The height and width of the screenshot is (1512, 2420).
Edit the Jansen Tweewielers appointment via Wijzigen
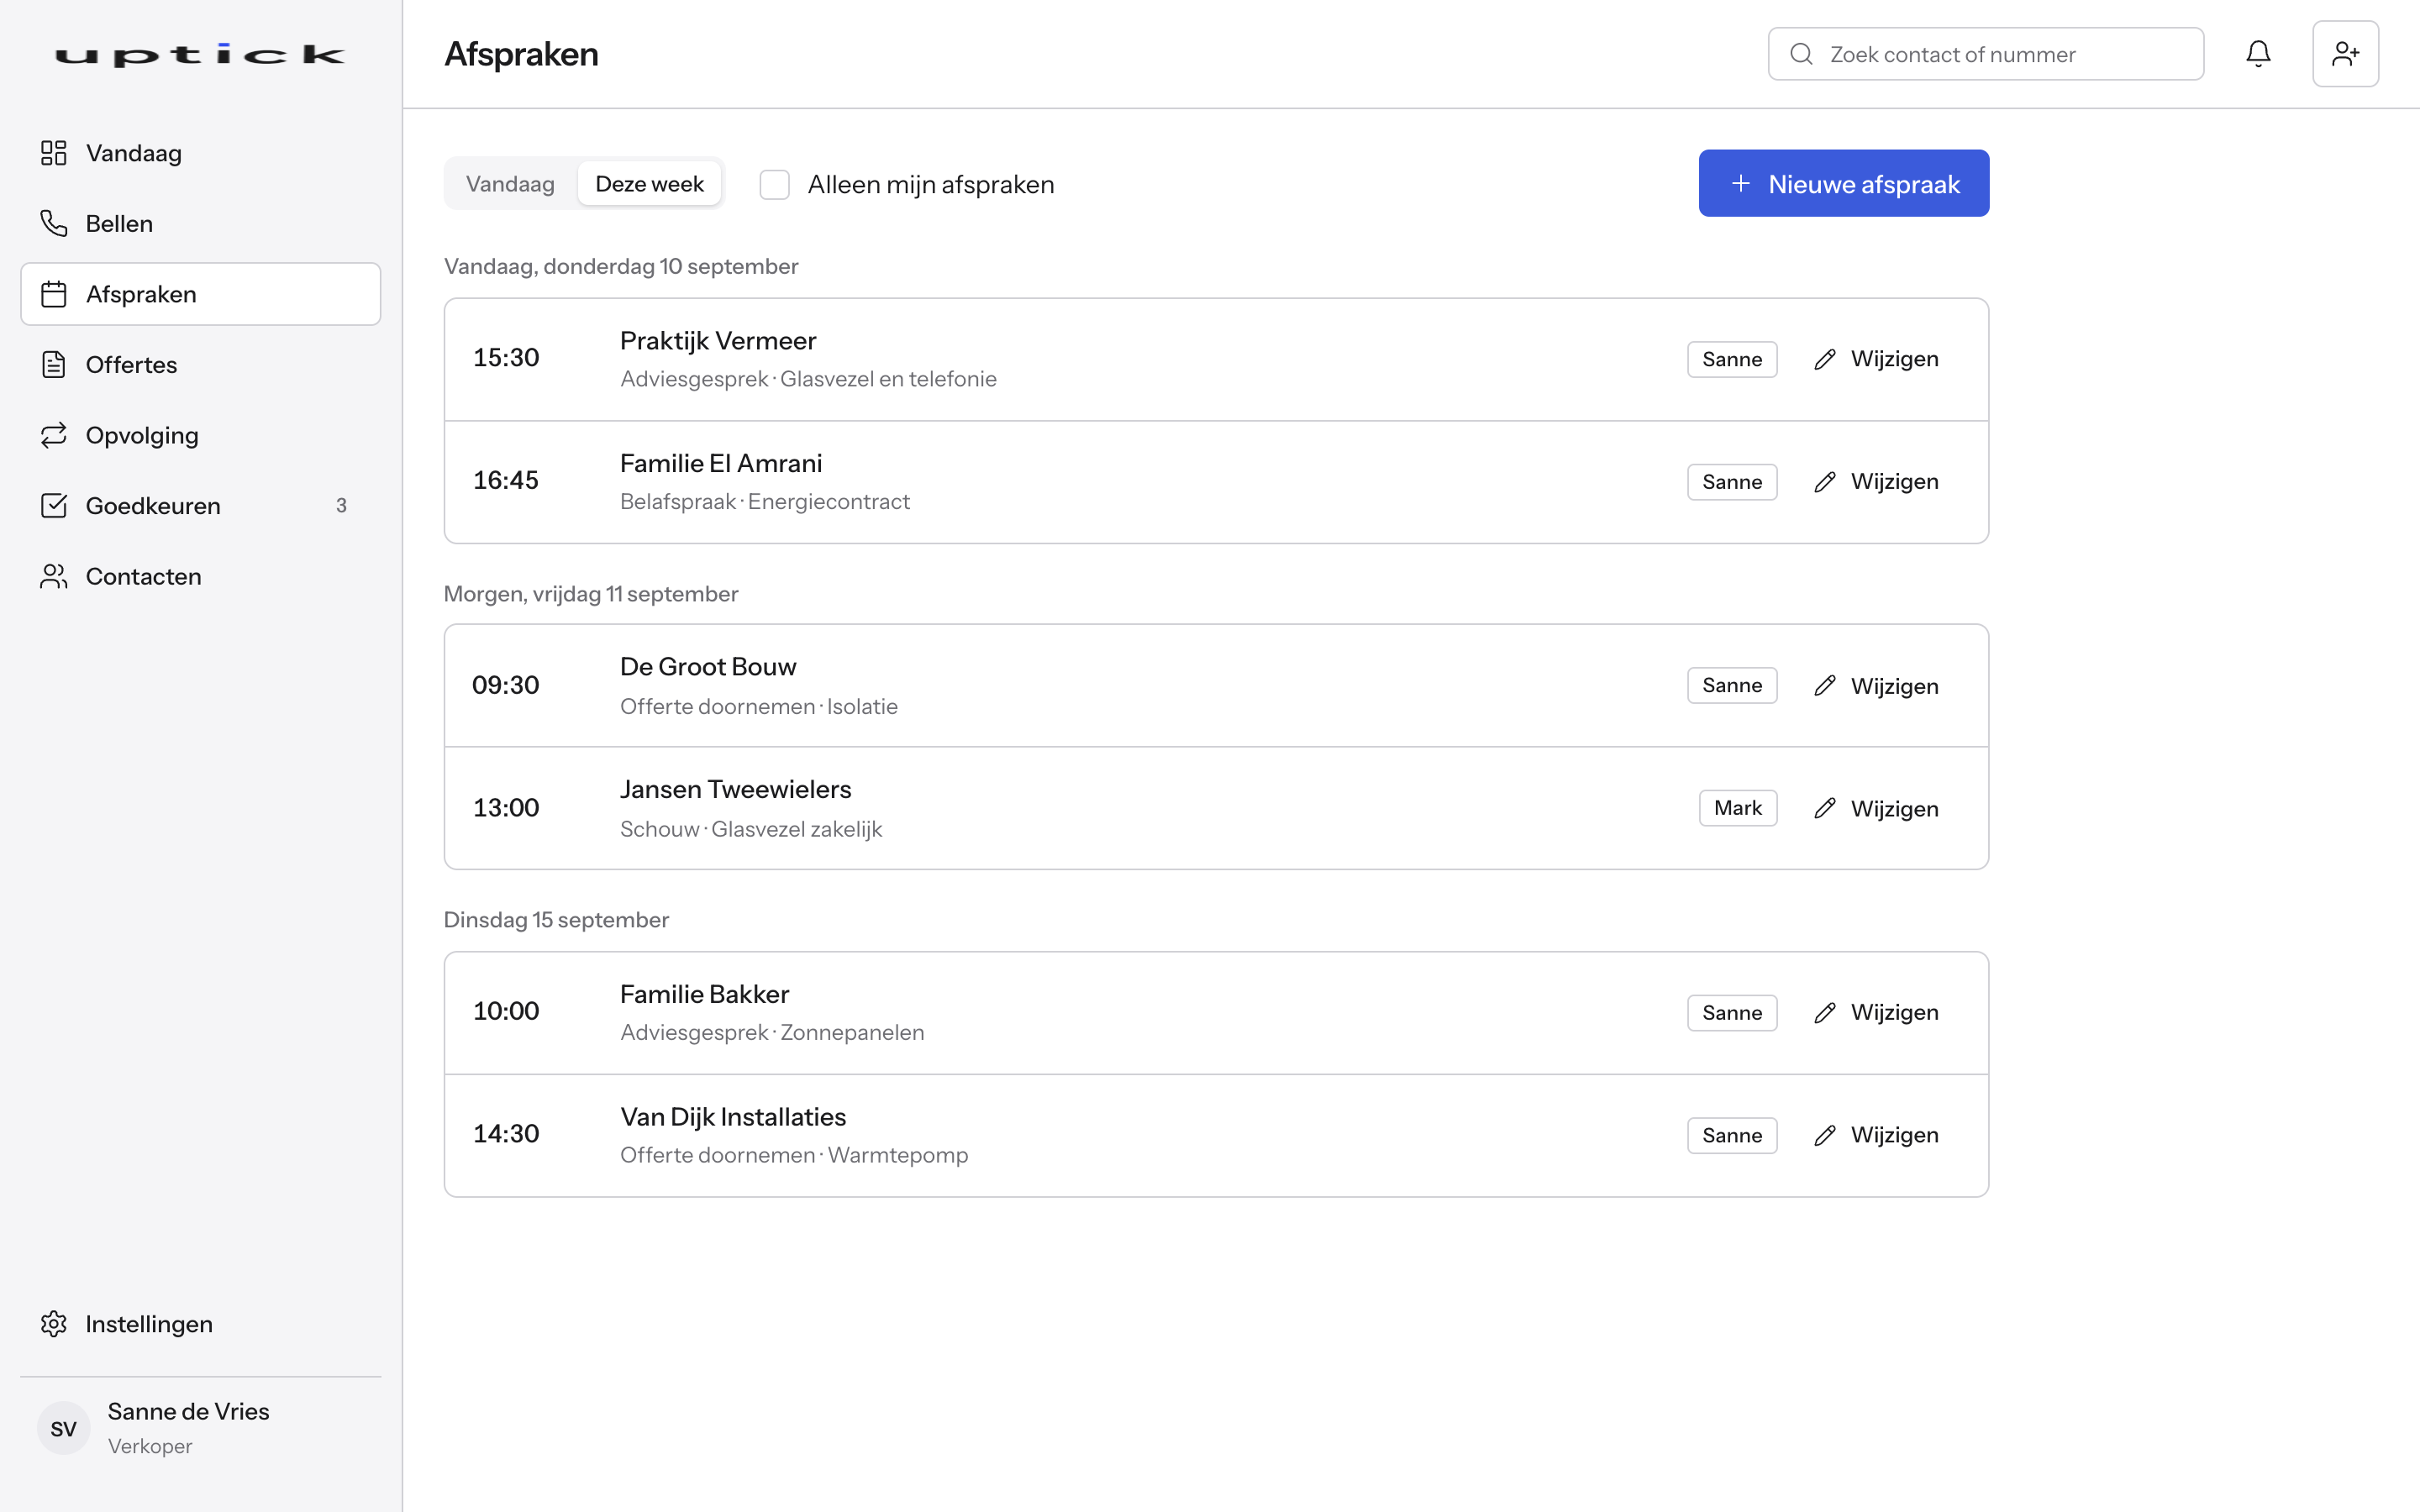coord(1876,808)
